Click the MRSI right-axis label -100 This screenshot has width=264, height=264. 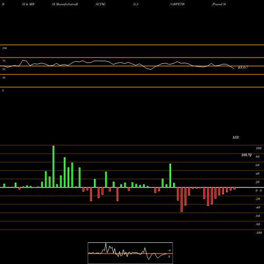(x=259, y=233)
